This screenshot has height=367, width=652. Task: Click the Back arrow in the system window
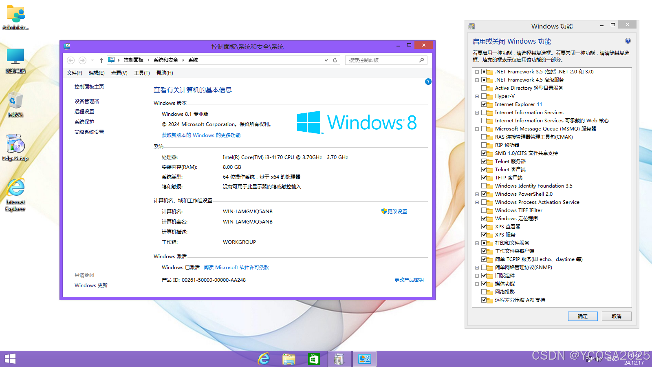pyautogui.click(x=71, y=60)
